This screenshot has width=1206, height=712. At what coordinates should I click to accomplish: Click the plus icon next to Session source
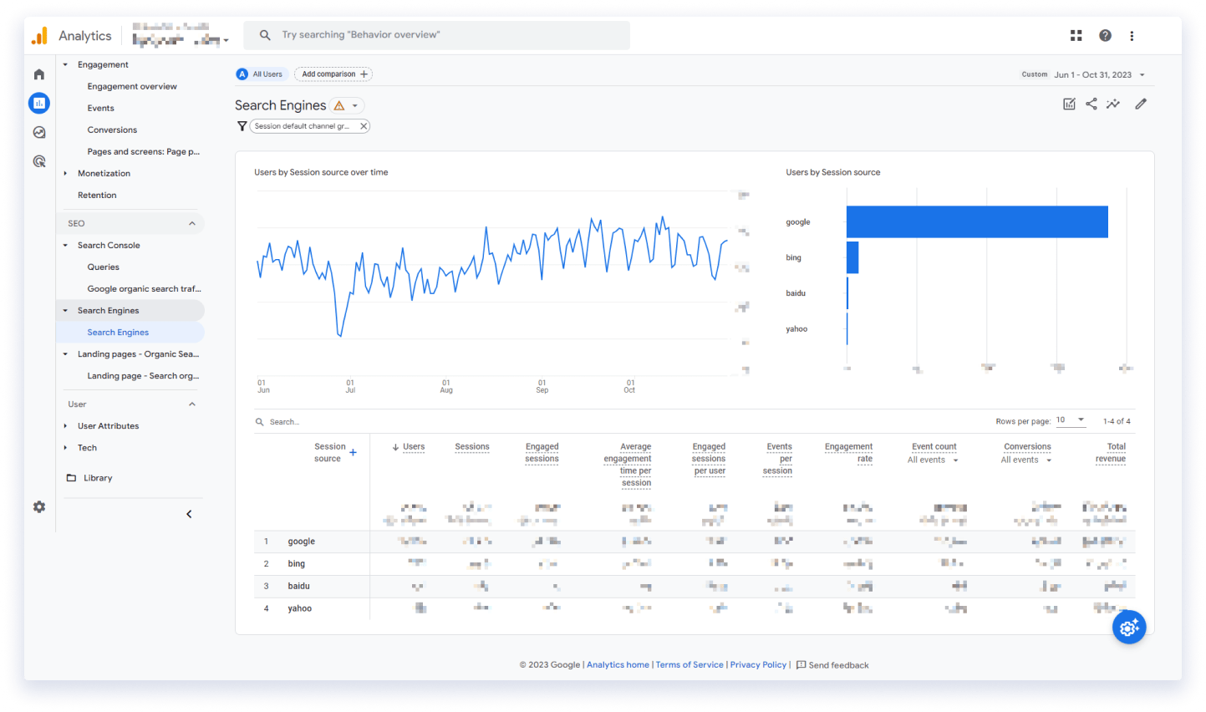(354, 453)
